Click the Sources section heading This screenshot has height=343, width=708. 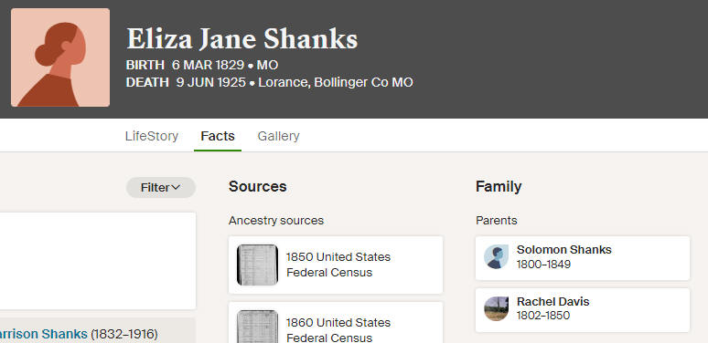coord(257,186)
